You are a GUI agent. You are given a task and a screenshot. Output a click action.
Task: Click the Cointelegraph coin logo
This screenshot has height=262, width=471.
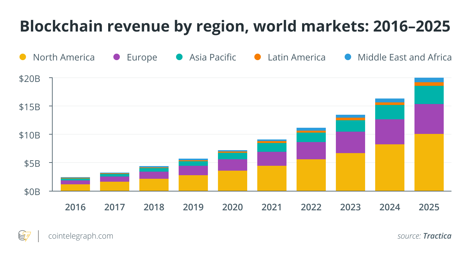click(25, 236)
